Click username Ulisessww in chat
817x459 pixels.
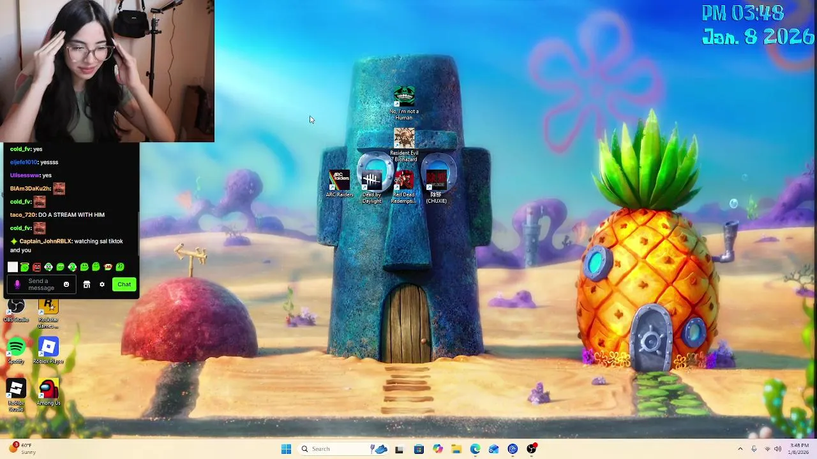coord(25,175)
